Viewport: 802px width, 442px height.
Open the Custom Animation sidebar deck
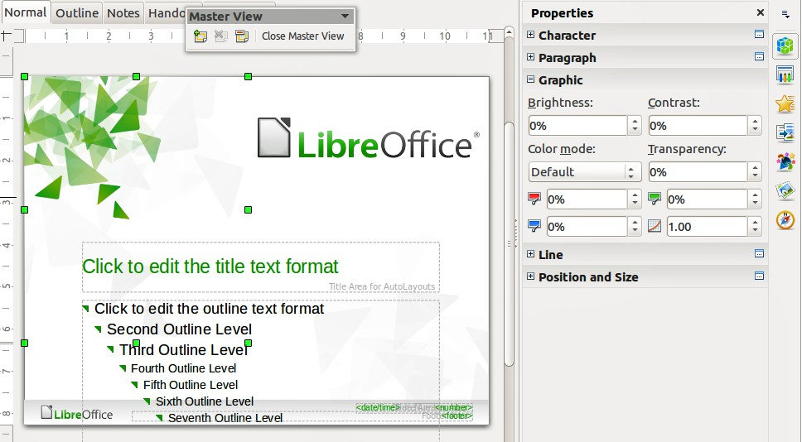pyautogui.click(x=785, y=104)
